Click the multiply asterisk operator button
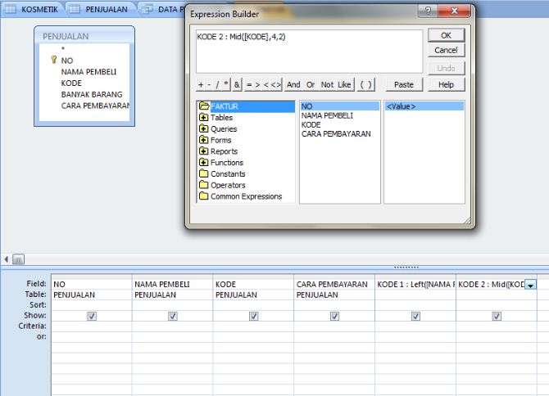This screenshot has height=396, width=549. 226,84
